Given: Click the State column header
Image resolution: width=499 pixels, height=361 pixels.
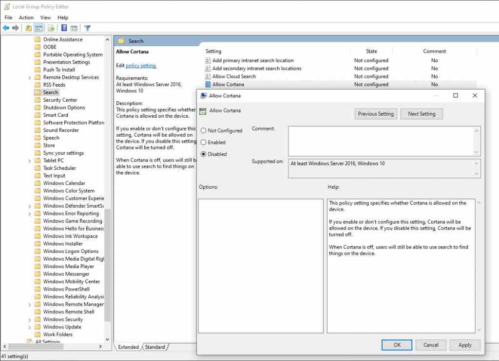Looking at the screenshot, I should [371, 51].
